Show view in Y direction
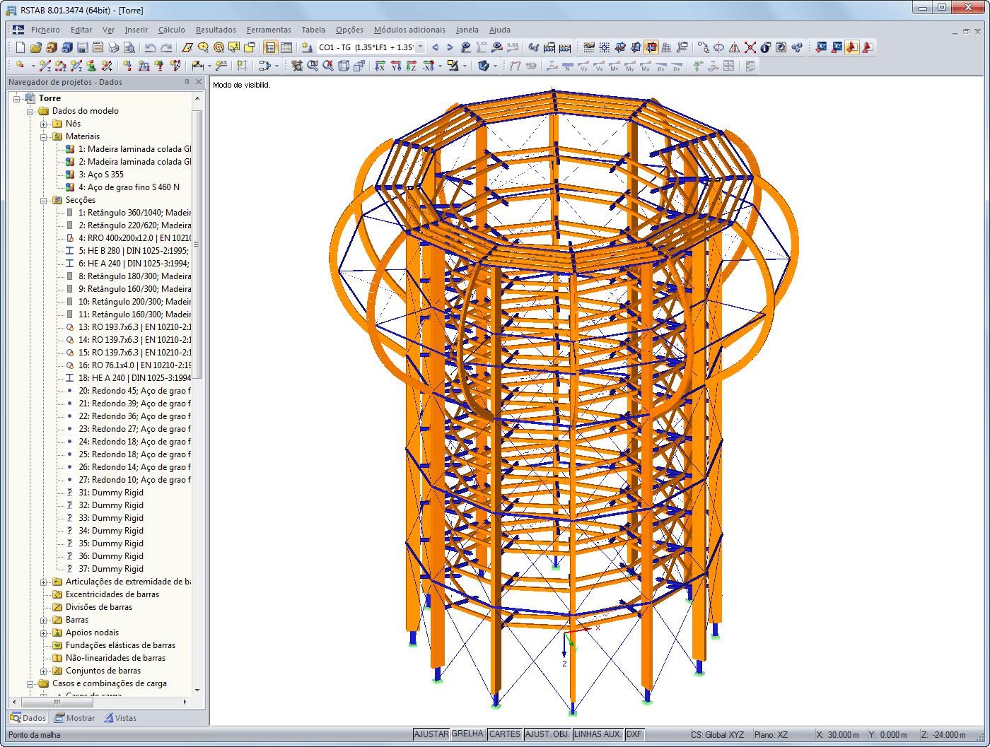 tap(395, 66)
